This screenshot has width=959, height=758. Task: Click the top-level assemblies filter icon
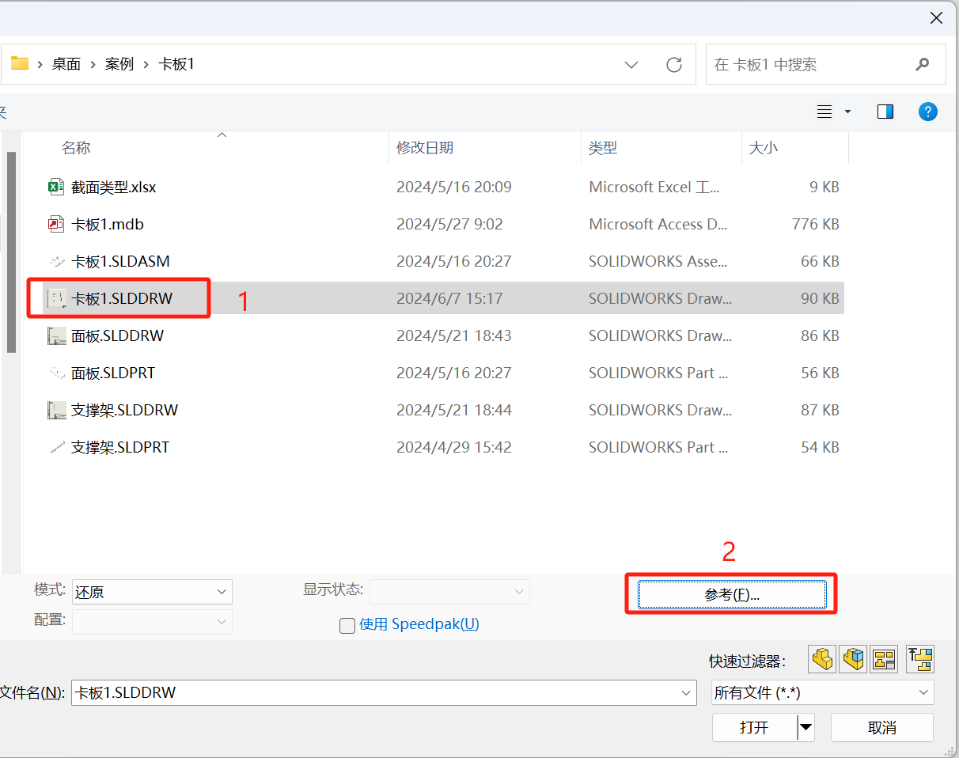point(920,658)
